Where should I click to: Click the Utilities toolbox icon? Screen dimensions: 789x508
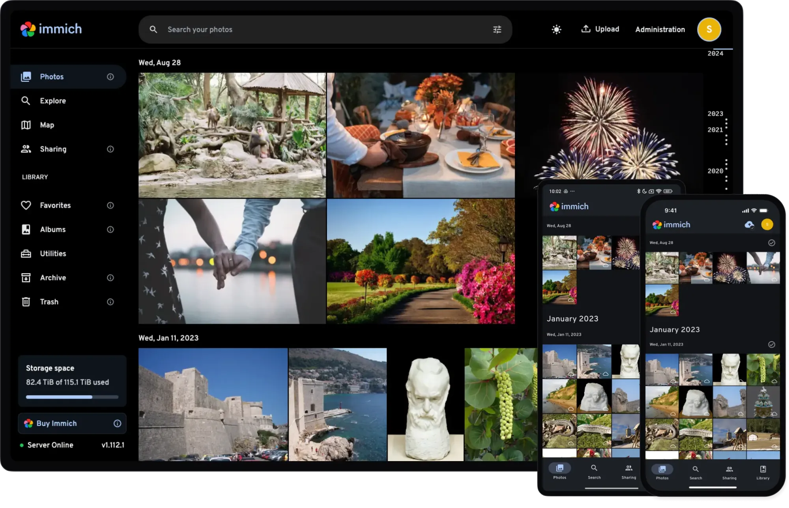tap(26, 254)
